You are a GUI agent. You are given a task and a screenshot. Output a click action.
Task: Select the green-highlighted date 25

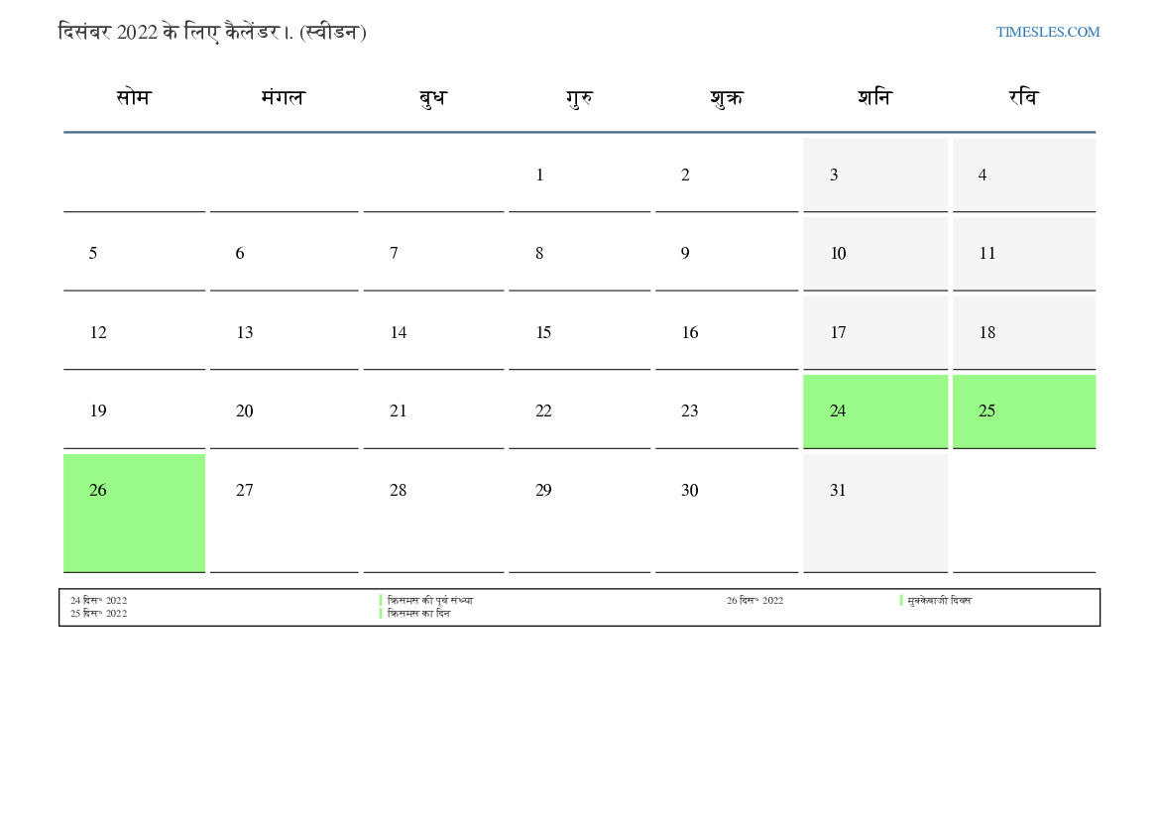[986, 411]
